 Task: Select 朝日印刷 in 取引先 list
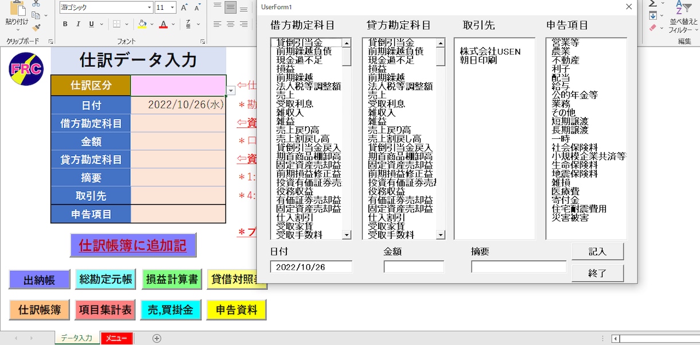[x=478, y=60]
